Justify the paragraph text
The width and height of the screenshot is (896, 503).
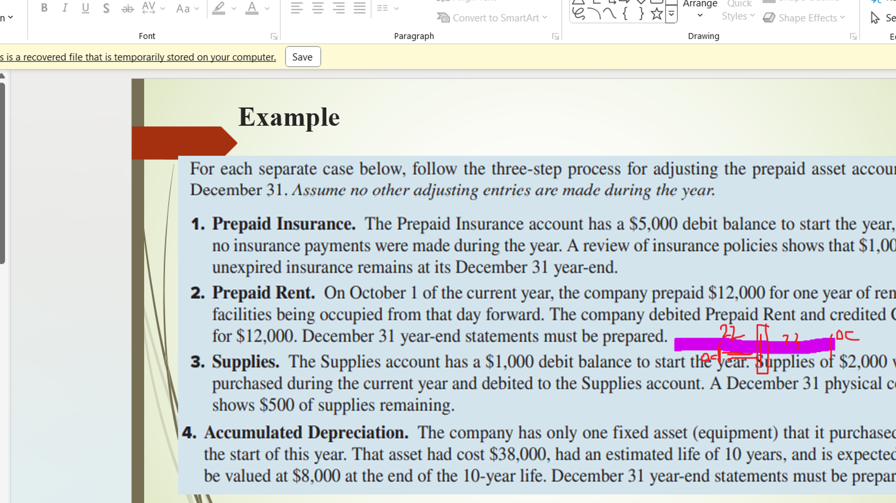pos(359,8)
